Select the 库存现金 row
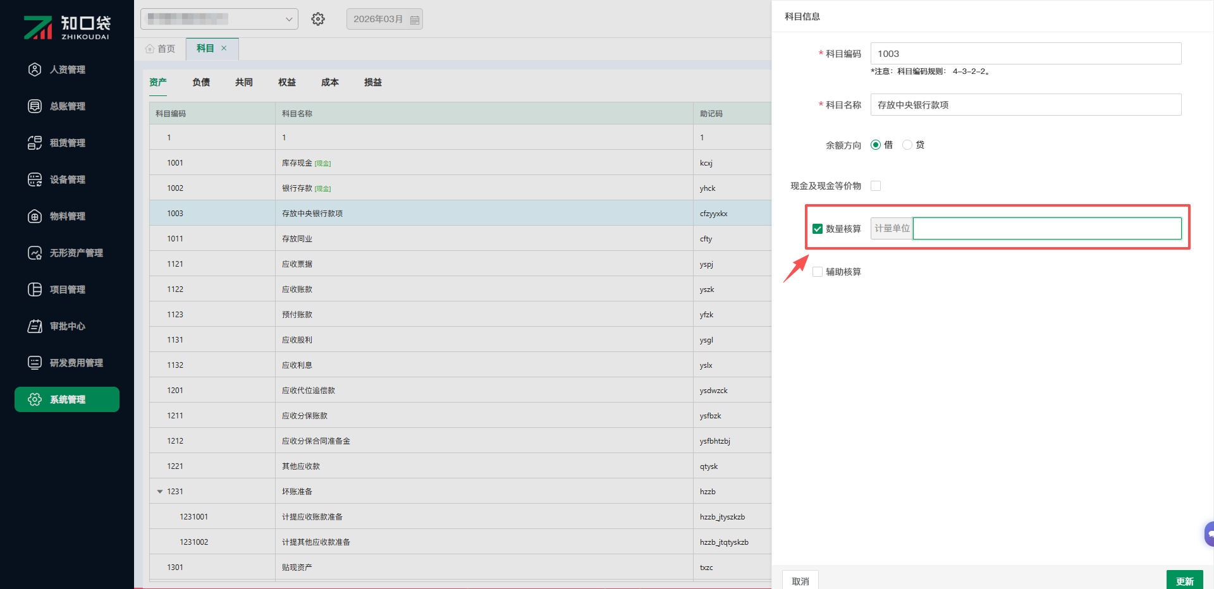 (x=460, y=162)
